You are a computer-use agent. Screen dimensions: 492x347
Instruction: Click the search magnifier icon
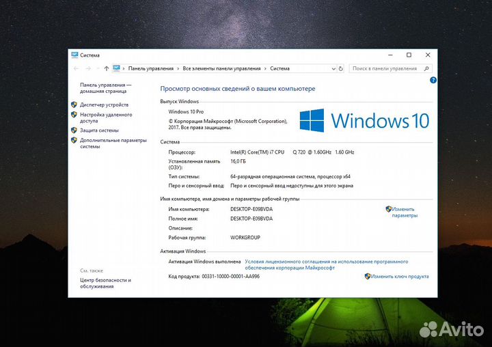point(426,68)
